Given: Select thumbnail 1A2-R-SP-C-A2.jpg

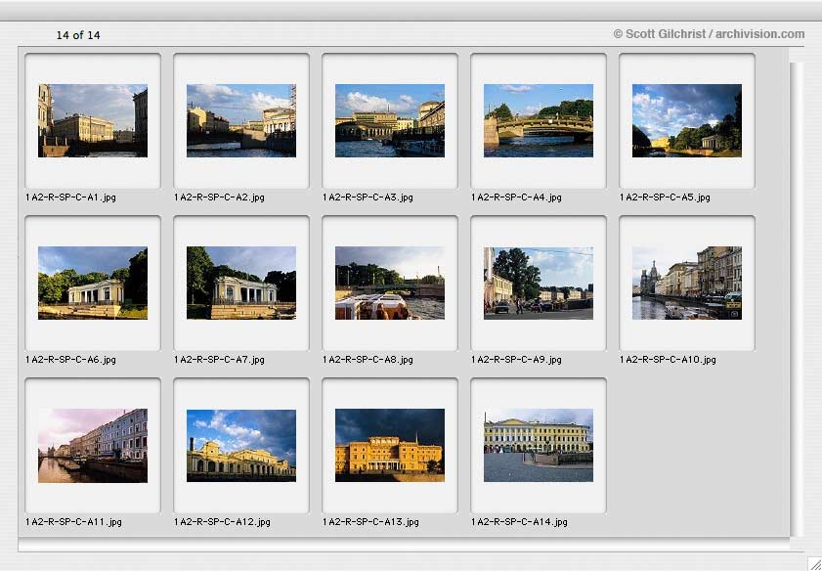Looking at the screenshot, I should coord(241,120).
